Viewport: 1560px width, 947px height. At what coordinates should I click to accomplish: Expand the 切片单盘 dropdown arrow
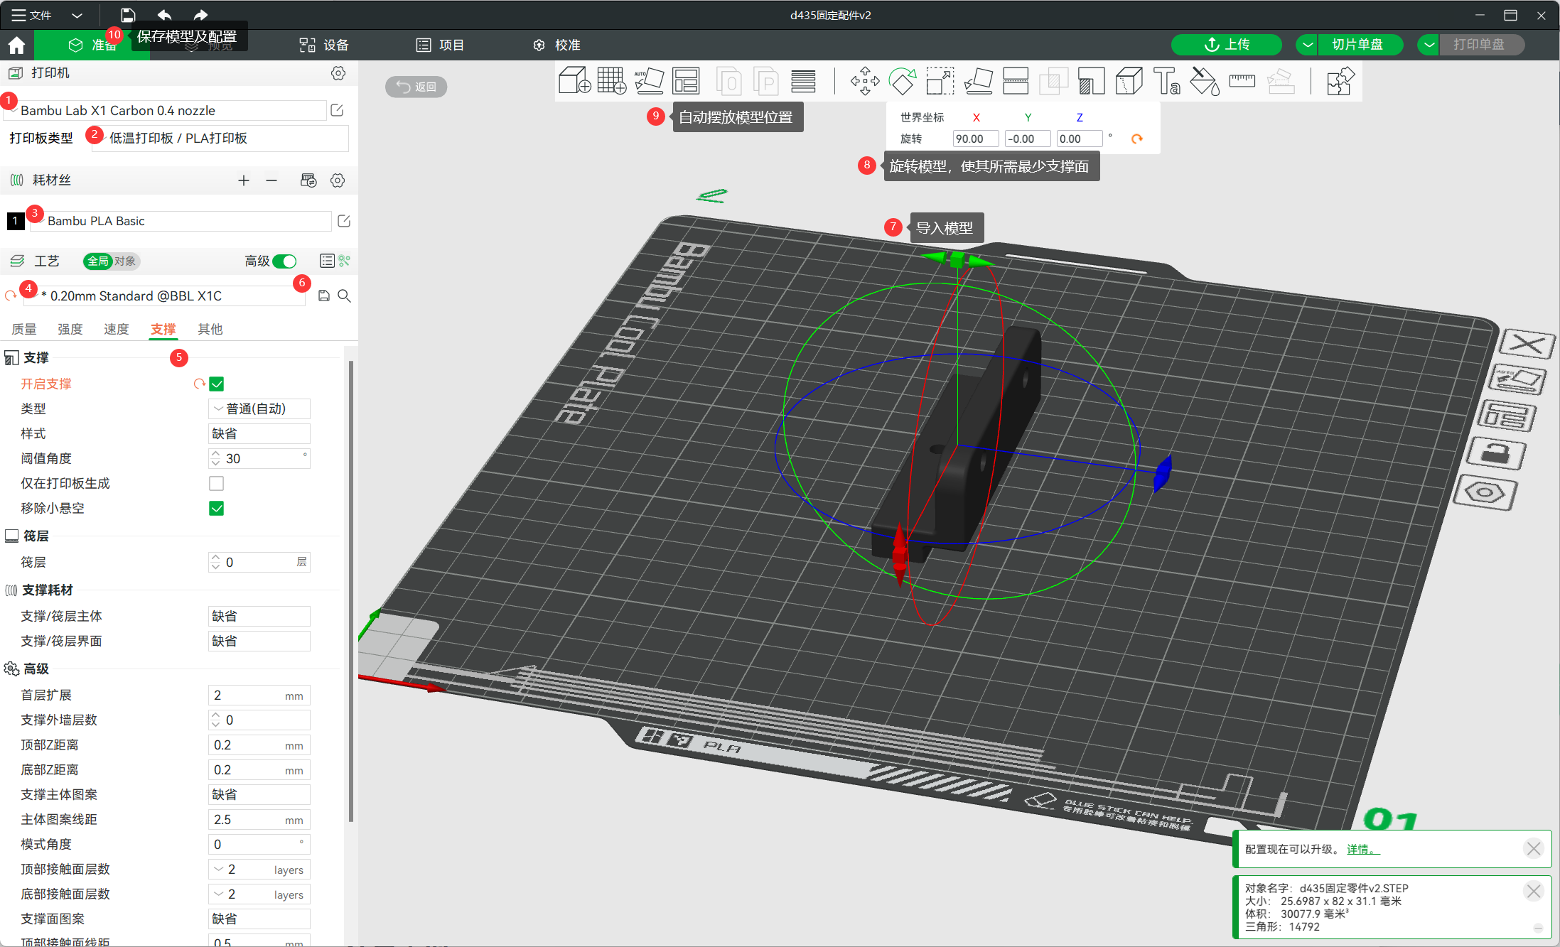[x=1307, y=45]
